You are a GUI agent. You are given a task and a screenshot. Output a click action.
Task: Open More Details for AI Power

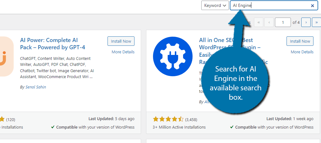click(x=123, y=52)
